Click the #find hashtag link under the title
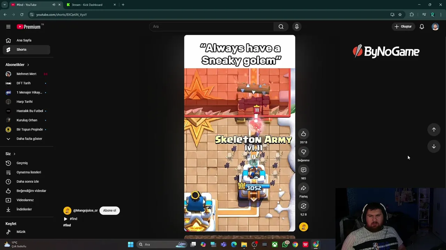Viewport: 446px width, 250px height. [67, 225]
